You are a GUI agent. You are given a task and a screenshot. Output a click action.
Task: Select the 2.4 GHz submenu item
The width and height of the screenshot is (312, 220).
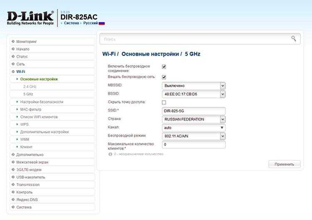pyautogui.click(x=30, y=87)
